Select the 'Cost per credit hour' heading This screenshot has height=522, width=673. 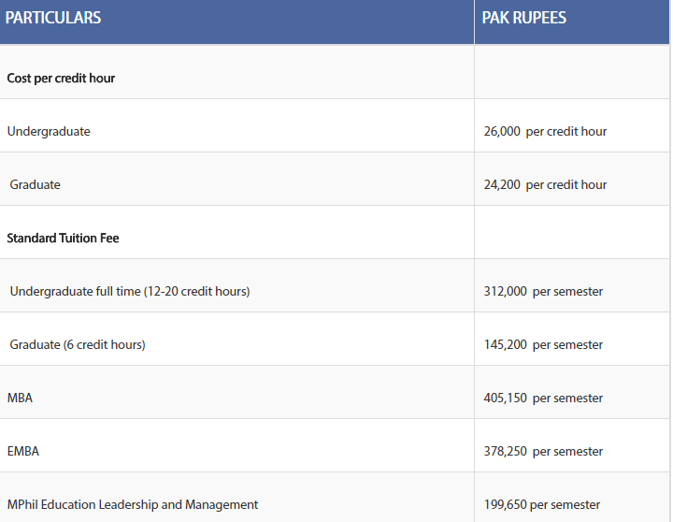coord(61,78)
